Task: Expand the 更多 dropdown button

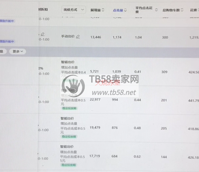Action: click(18, 51)
